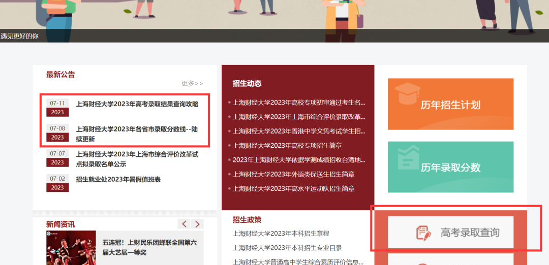
Task: Open 上海财经大学2023年高校专项招生简章 link
Action: 287,145
